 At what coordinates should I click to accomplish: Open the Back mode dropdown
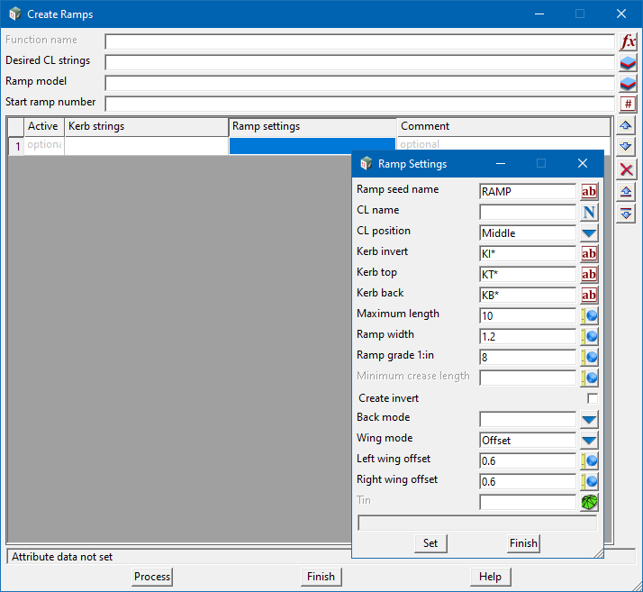589,420
